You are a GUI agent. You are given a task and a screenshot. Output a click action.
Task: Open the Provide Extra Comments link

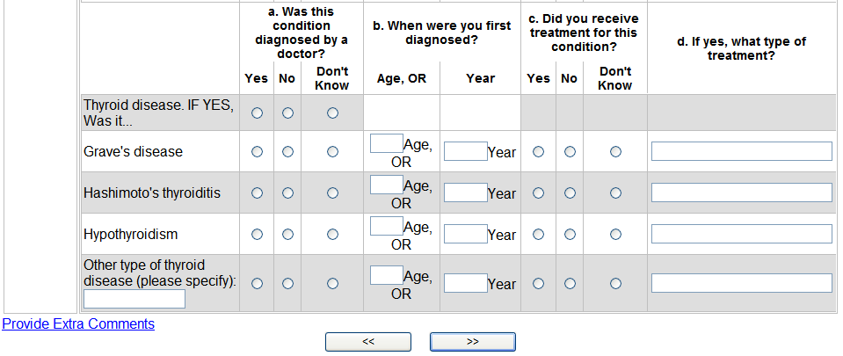pyautogui.click(x=78, y=324)
